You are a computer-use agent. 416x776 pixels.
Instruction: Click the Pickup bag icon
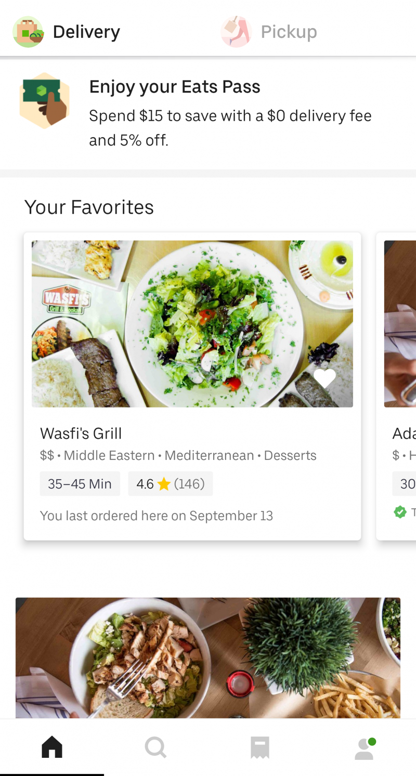pyautogui.click(x=236, y=31)
